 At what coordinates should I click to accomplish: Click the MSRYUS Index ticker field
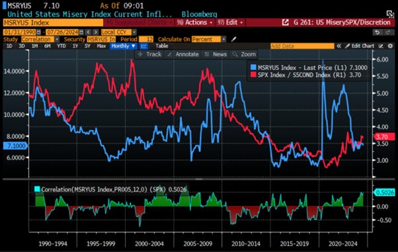click(x=53, y=22)
